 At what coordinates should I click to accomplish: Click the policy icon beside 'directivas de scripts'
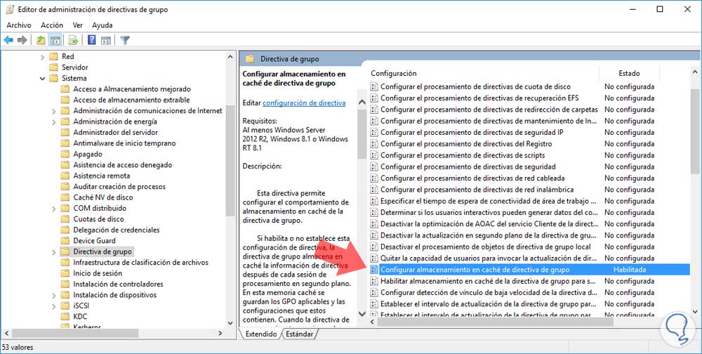pos(374,155)
